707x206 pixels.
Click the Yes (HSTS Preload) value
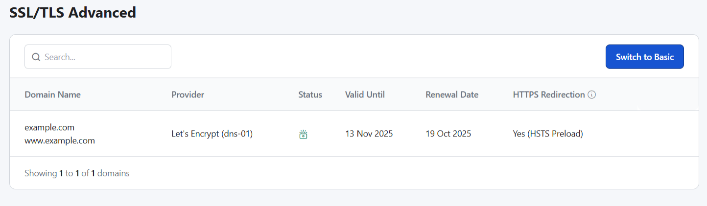(x=547, y=134)
